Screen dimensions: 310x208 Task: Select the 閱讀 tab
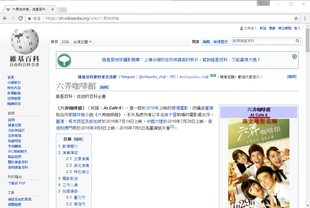pos(195,42)
